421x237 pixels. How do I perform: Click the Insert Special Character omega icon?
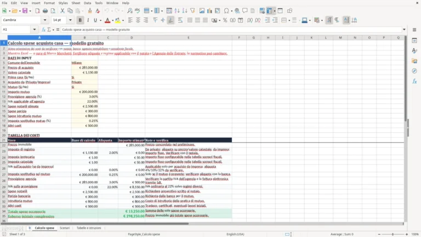pyautogui.click(x=226, y=11)
